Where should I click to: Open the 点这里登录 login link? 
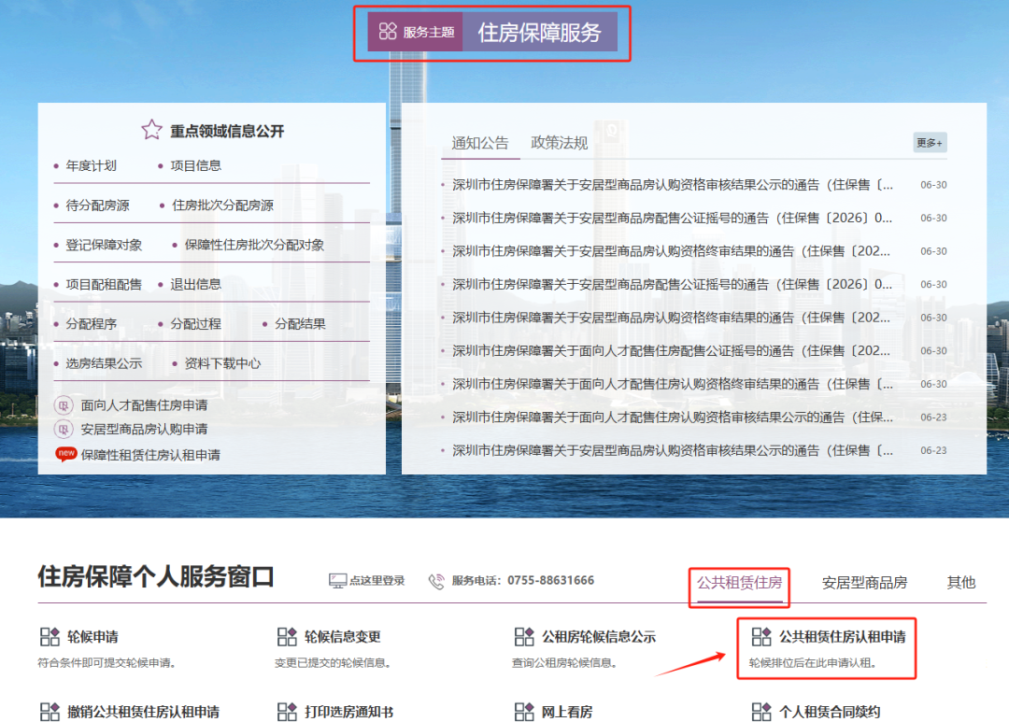377,580
